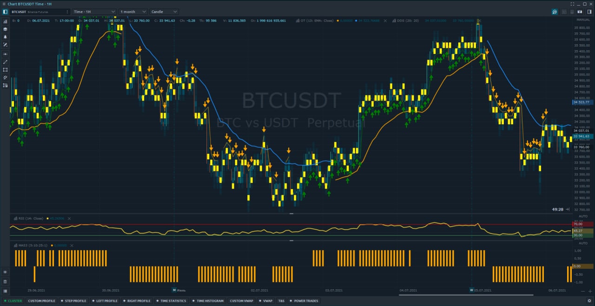Viewport: 595px width, 306px height.
Task: Toggle the POWER TRADES tab
Action: click(304, 301)
